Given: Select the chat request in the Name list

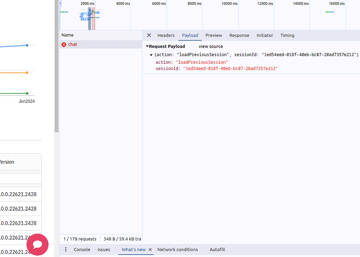Looking at the screenshot, I should tap(73, 44).
